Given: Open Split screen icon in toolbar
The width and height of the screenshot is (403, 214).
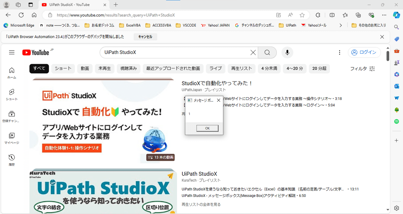Looking at the screenshot, I should point(332,15).
